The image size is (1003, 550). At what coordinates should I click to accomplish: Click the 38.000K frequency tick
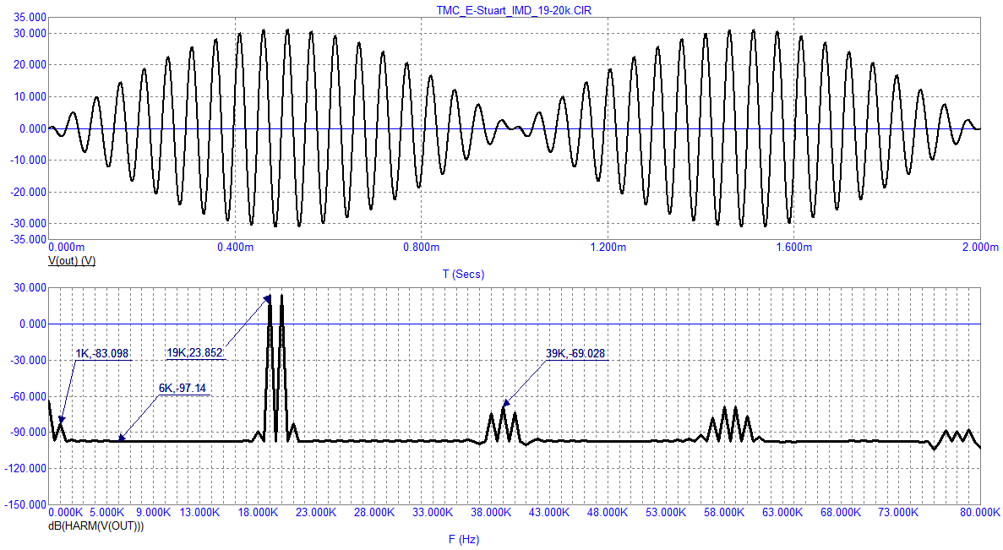coord(491,512)
